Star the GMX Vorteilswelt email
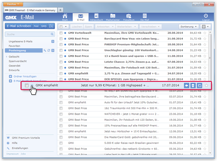Viewport: 217px width, 161px height. coord(205,33)
